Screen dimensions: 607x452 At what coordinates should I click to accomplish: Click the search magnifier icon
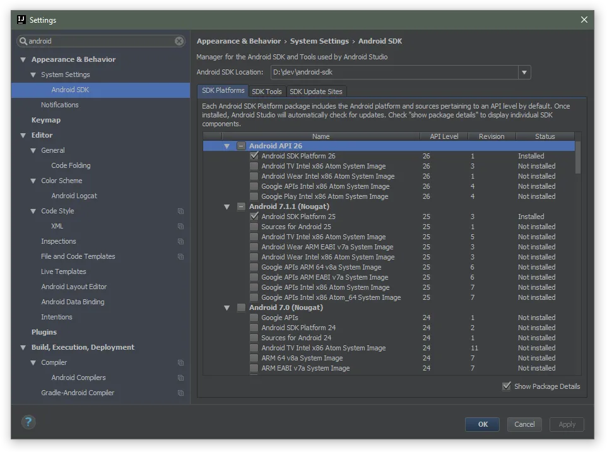point(24,41)
